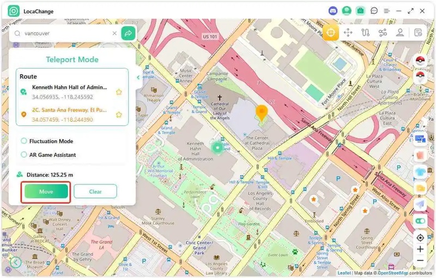Click the search box containing vancouver
Image resolution: width=436 pixels, height=278 pixels.
(x=65, y=33)
